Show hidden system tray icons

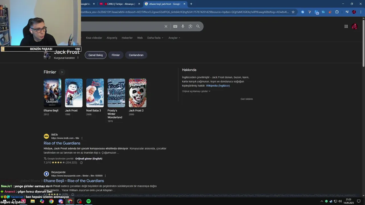coord(322,201)
